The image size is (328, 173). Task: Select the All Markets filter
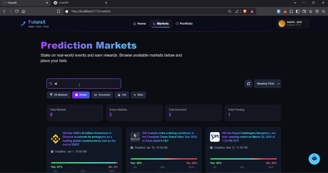click(x=59, y=95)
